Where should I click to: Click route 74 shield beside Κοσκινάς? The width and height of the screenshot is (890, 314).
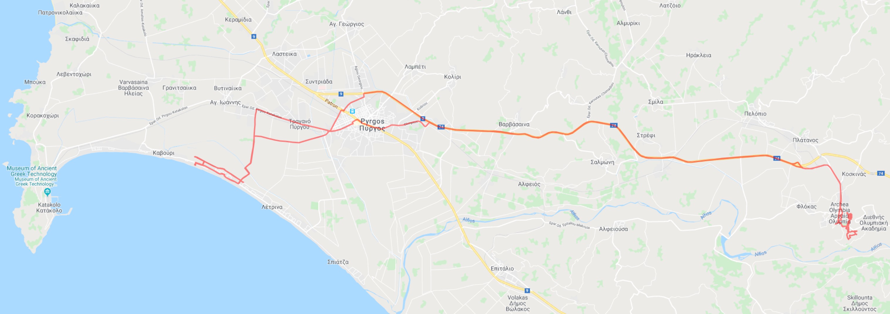coord(881,173)
